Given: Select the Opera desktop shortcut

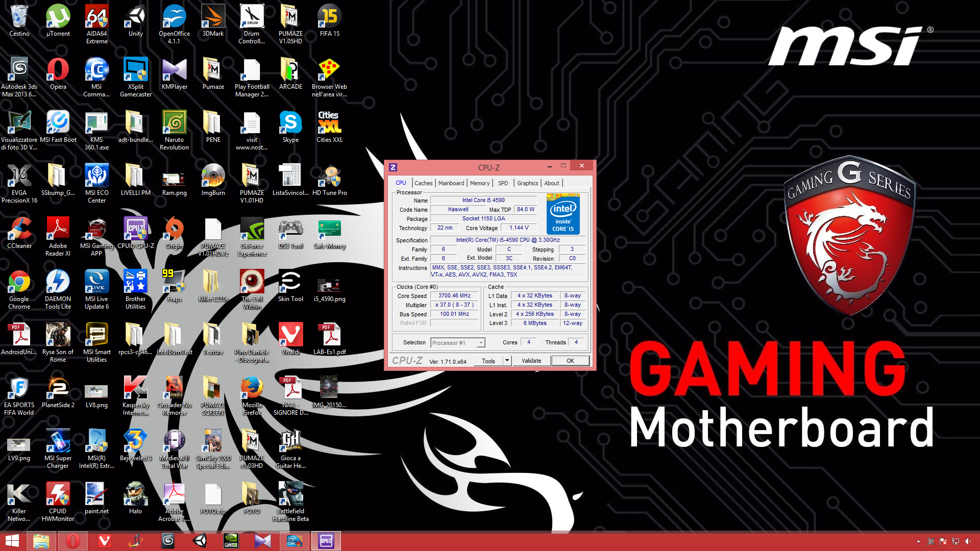Looking at the screenshot, I should click(x=58, y=73).
